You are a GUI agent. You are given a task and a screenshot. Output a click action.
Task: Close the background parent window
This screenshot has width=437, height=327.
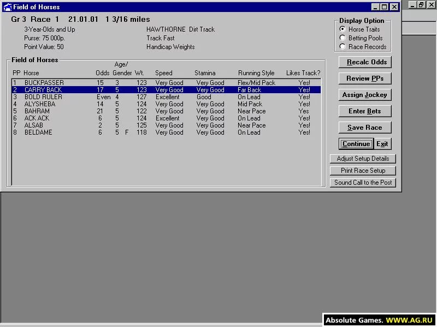[x=431, y=5]
